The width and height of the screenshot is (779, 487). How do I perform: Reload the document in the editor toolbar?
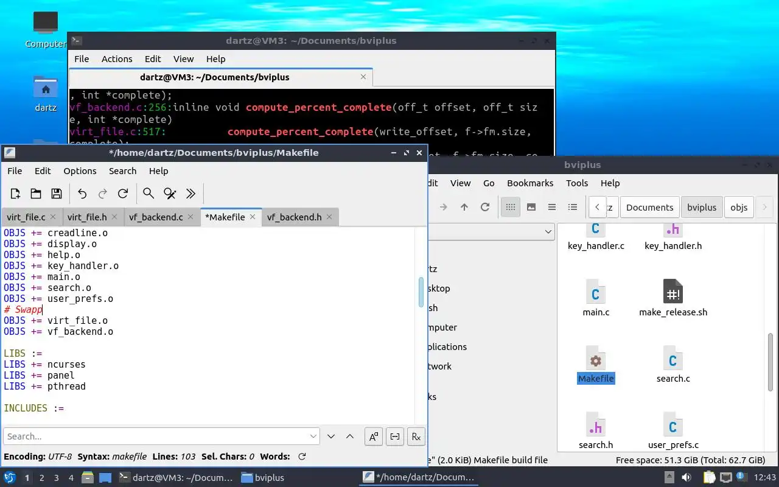click(123, 194)
